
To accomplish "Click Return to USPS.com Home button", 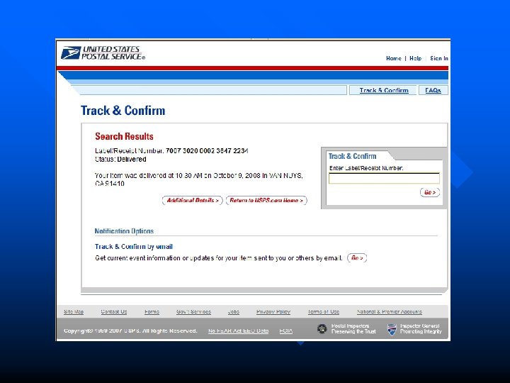I will [266, 200].
